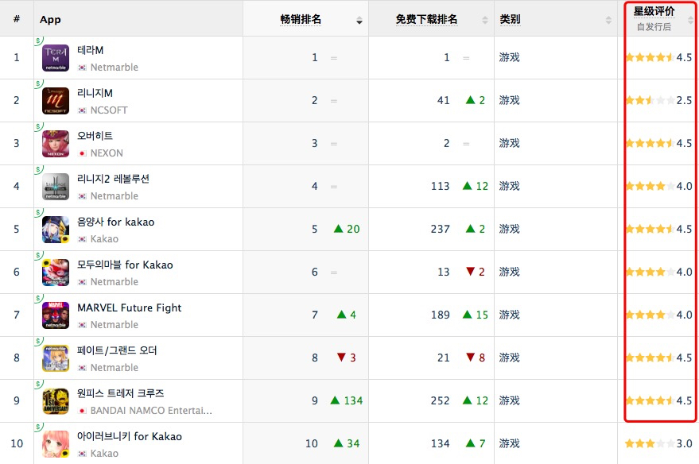Click the in-app purchase badge beside MARVEL Future Fight
This screenshot has width=699, height=464.
(x=38, y=299)
